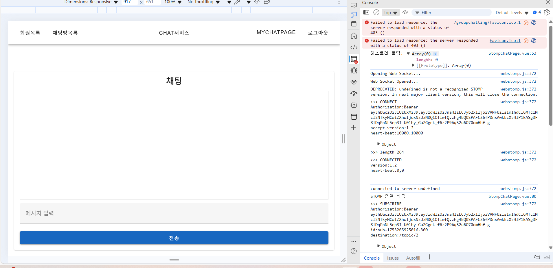This screenshot has height=268, width=553.
Task: Open StompChatPage.vue:80 source link
Action: [x=512, y=196]
